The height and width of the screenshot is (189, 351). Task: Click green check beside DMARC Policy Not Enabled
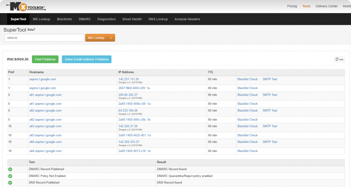click(10, 176)
